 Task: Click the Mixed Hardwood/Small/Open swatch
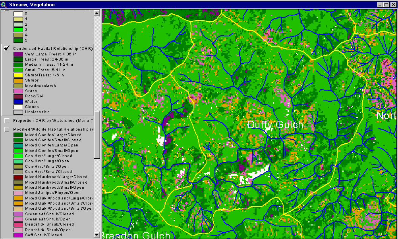pos(18,188)
